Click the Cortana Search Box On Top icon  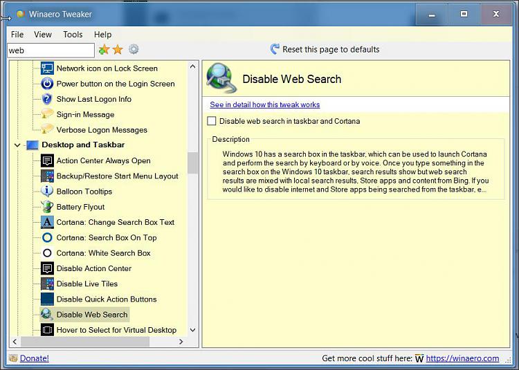[x=47, y=237]
